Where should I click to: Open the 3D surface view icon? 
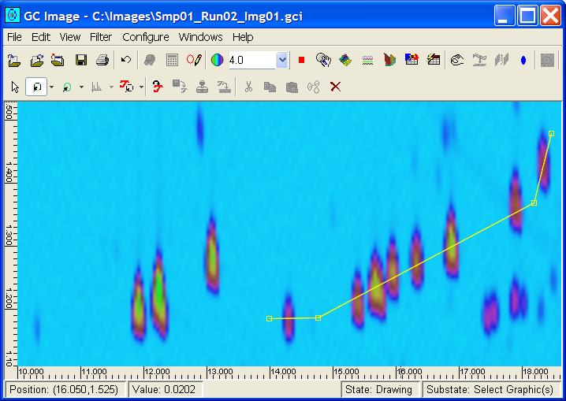point(345,60)
